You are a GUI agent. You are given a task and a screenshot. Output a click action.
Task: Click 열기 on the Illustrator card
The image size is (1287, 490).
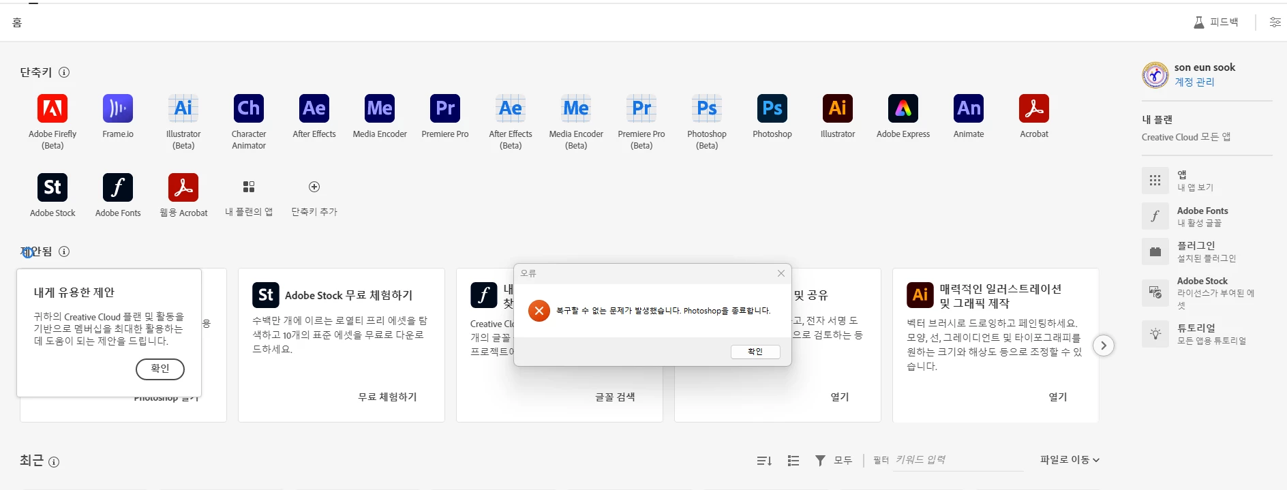pyautogui.click(x=1058, y=397)
